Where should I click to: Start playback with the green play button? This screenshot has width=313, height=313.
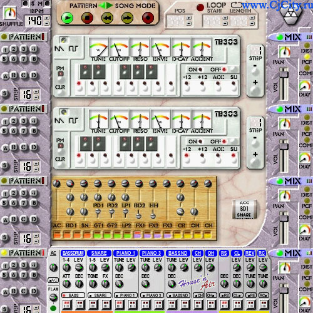(x=67, y=18)
